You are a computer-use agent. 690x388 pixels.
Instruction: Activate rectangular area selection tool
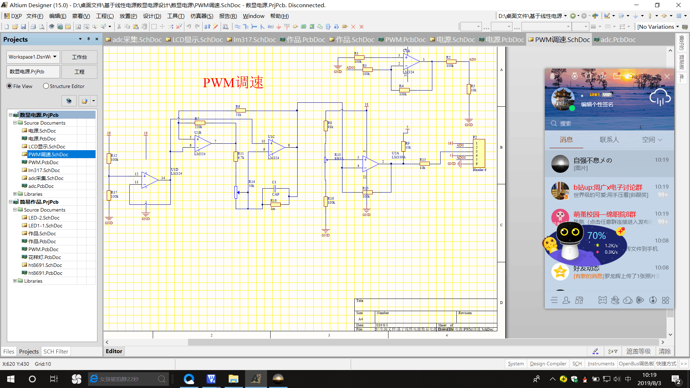click(154, 27)
